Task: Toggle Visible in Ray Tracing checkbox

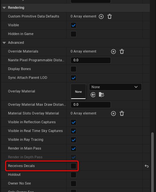Action: (x=73, y=140)
